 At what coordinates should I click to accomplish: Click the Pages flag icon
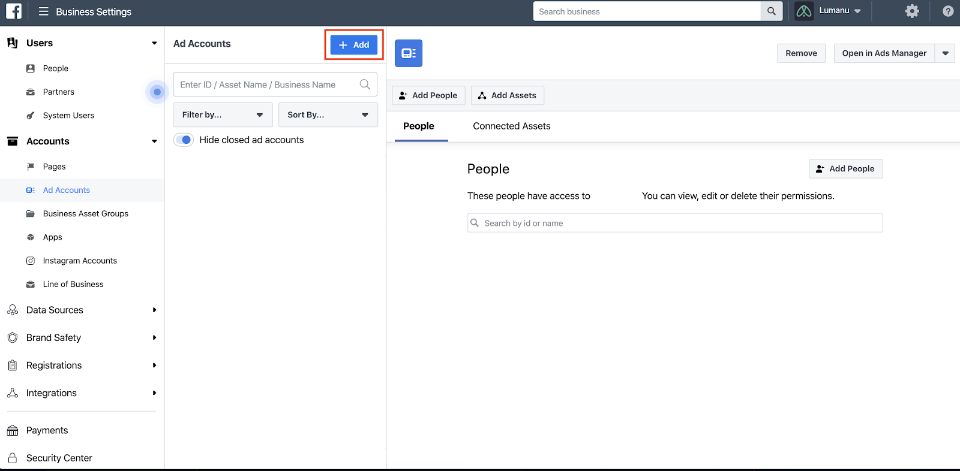tap(31, 167)
